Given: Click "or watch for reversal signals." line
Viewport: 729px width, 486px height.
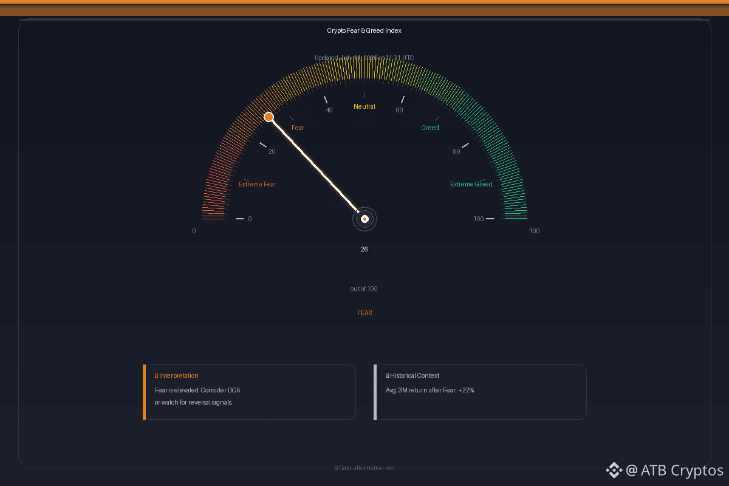Looking at the screenshot, I should click(x=194, y=402).
